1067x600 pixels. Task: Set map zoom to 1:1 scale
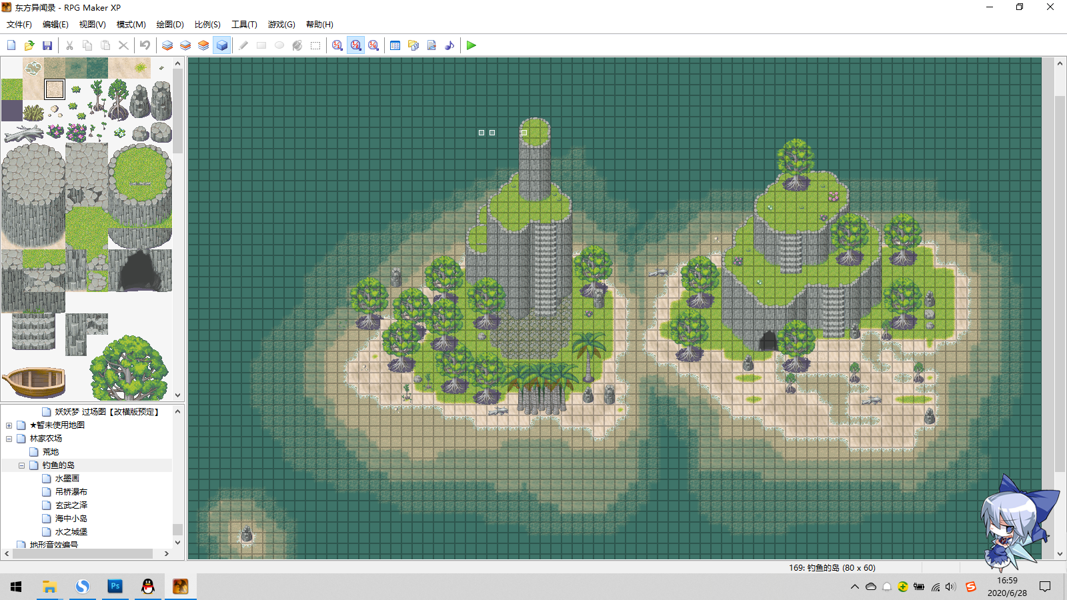tap(337, 45)
